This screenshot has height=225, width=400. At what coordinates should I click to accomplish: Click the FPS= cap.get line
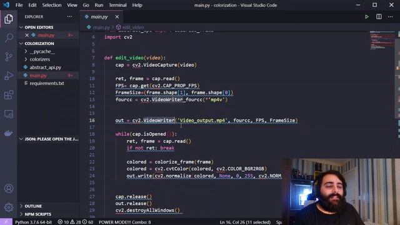pyautogui.click(x=157, y=86)
